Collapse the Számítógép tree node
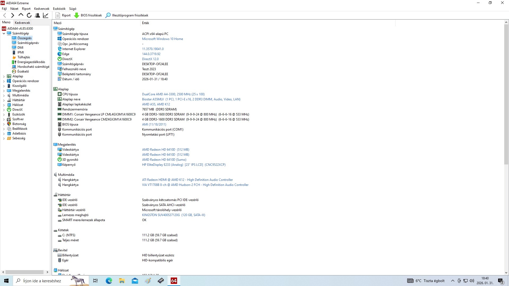 [4, 34]
